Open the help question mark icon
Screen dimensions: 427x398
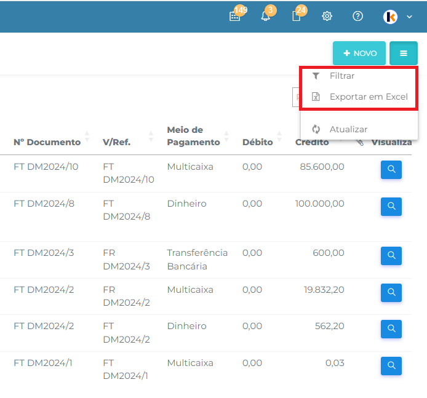pos(357,17)
